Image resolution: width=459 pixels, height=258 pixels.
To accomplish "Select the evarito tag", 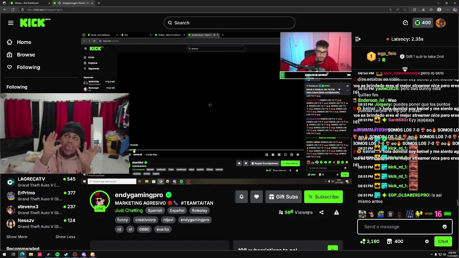I will [162, 229].
